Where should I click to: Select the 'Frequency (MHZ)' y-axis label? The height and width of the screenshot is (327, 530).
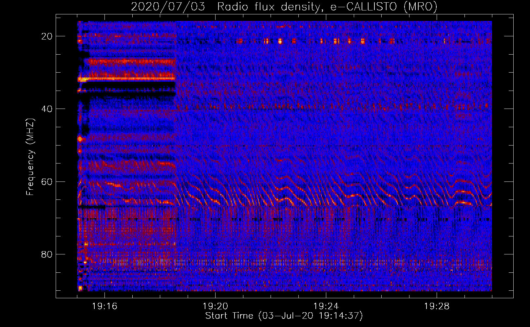pyautogui.click(x=30, y=157)
